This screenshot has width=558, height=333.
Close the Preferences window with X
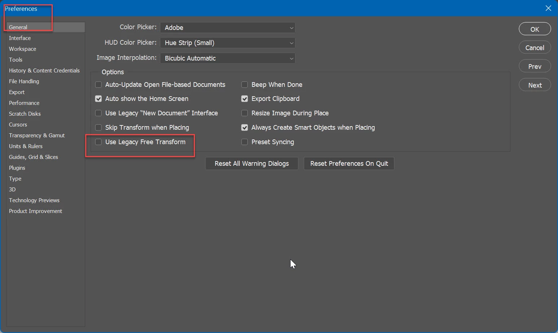tap(548, 8)
